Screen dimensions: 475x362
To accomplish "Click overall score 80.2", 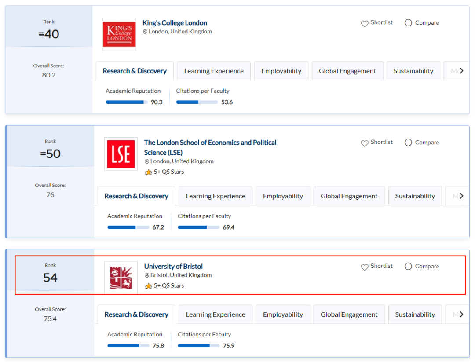I will [x=49, y=75].
